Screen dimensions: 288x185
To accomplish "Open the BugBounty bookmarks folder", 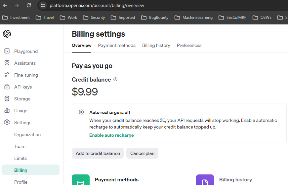I will [155, 18].
